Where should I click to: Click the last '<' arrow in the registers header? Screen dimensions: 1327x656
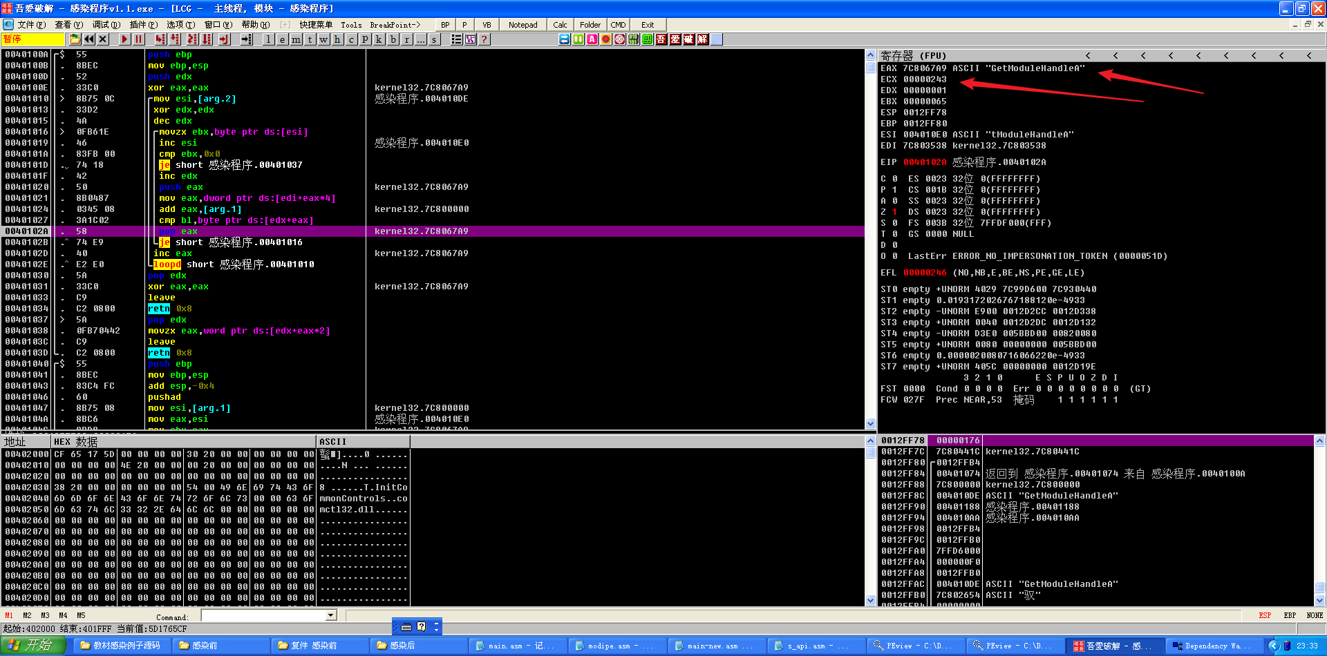(1309, 55)
